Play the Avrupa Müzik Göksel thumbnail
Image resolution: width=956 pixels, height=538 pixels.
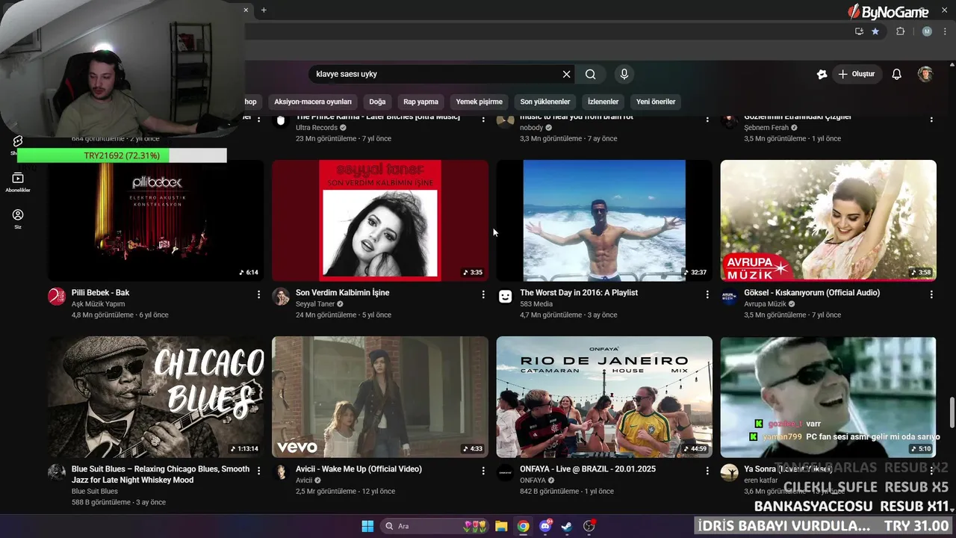(828, 220)
